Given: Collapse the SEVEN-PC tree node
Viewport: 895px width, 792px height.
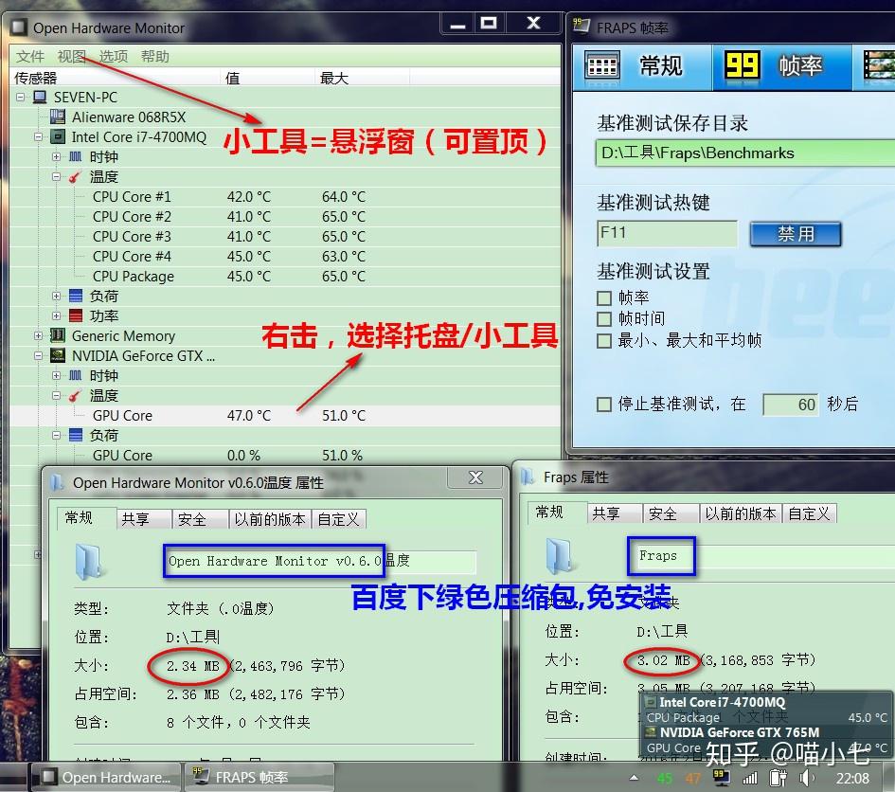Looking at the screenshot, I should pos(21,97).
